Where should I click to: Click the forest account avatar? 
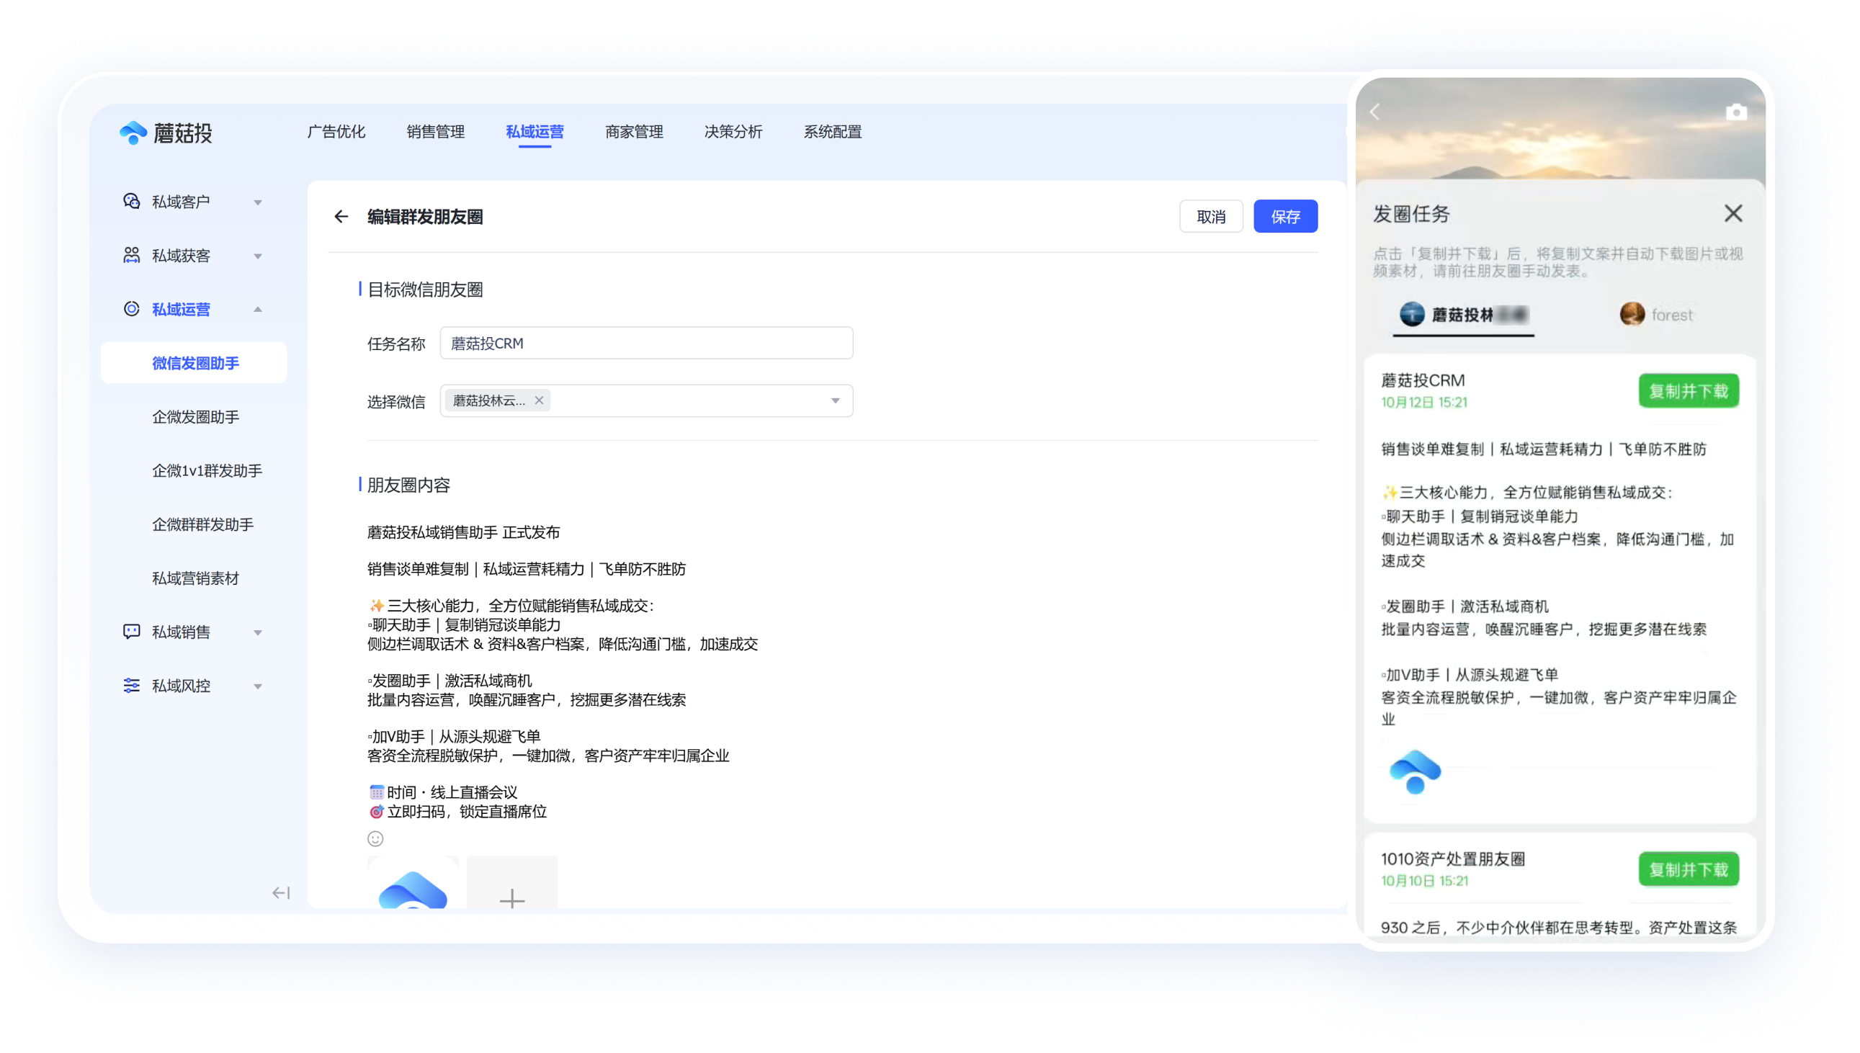pyautogui.click(x=1632, y=314)
